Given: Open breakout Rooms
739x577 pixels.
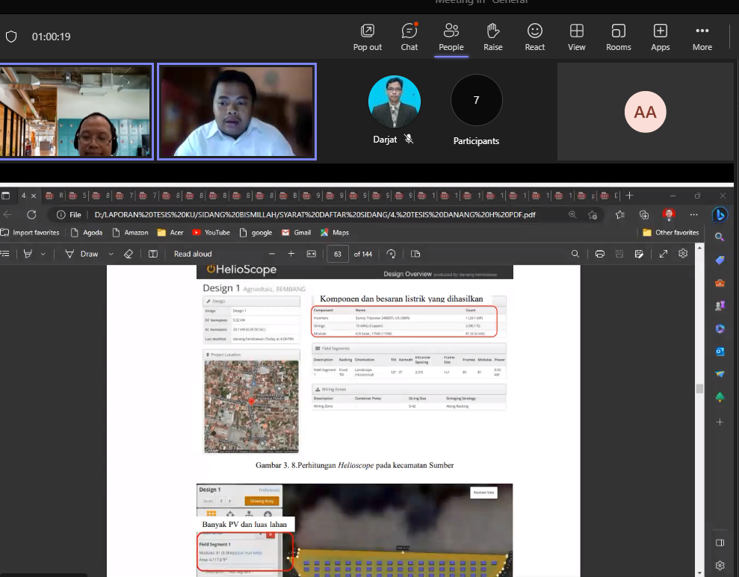Looking at the screenshot, I should tap(618, 37).
